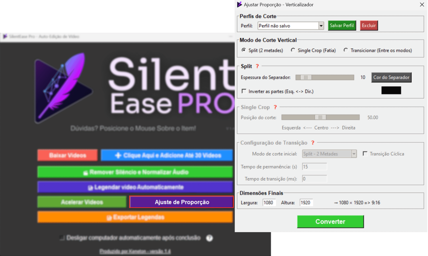Screen dimensions: 428x256
Task: Click the Posição do corte slider
Action: click(x=320, y=117)
